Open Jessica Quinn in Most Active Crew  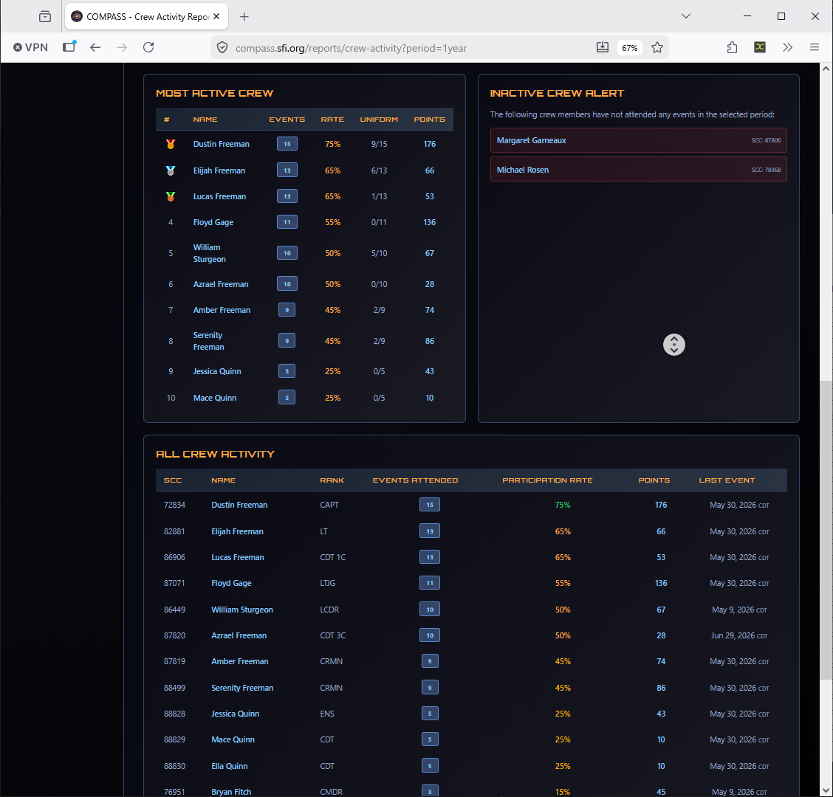coord(217,371)
